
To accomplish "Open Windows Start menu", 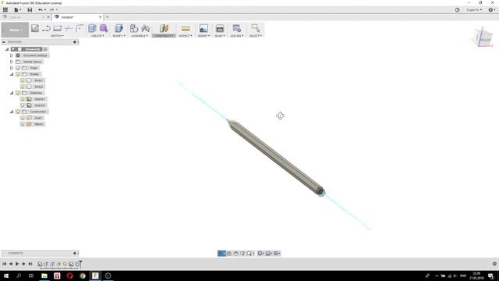I will tap(6, 276).
